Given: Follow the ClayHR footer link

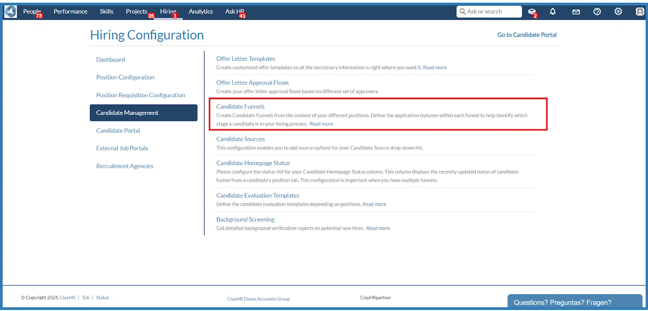Looking at the screenshot, I should (68, 298).
